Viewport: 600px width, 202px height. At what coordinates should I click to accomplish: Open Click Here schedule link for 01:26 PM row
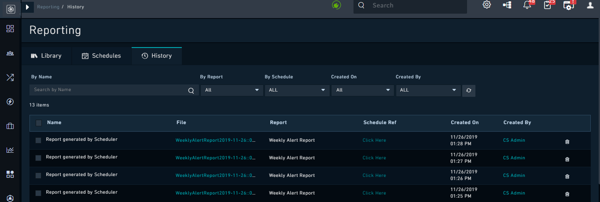[374, 176]
